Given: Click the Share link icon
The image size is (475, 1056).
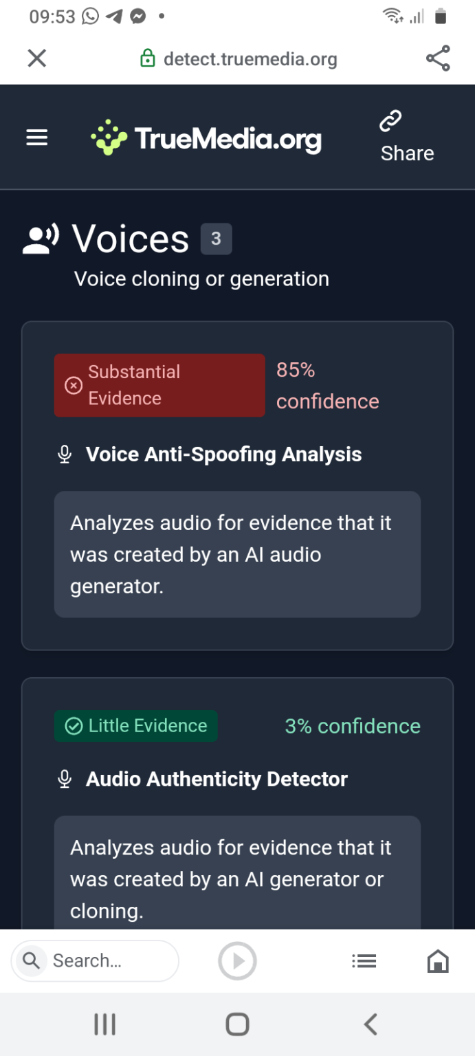Looking at the screenshot, I should pyautogui.click(x=390, y=122).
